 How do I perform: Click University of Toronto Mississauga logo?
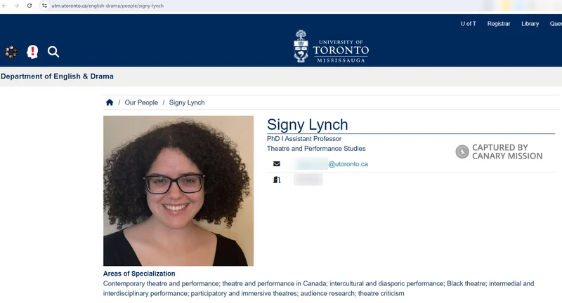pos(331,46)
